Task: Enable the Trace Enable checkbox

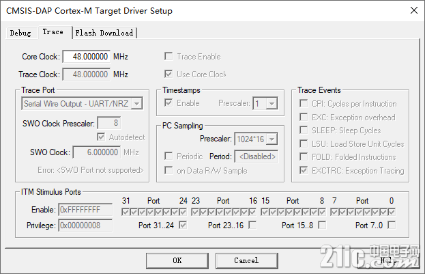Action: [168, 57]
